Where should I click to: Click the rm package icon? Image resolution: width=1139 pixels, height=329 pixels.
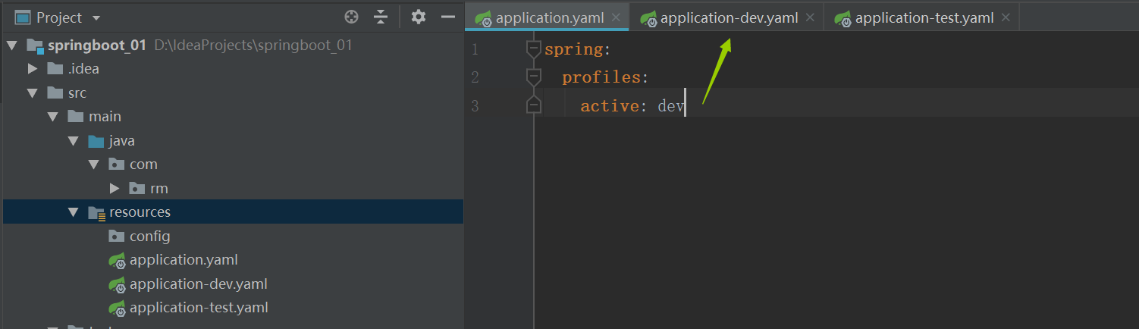137,188
